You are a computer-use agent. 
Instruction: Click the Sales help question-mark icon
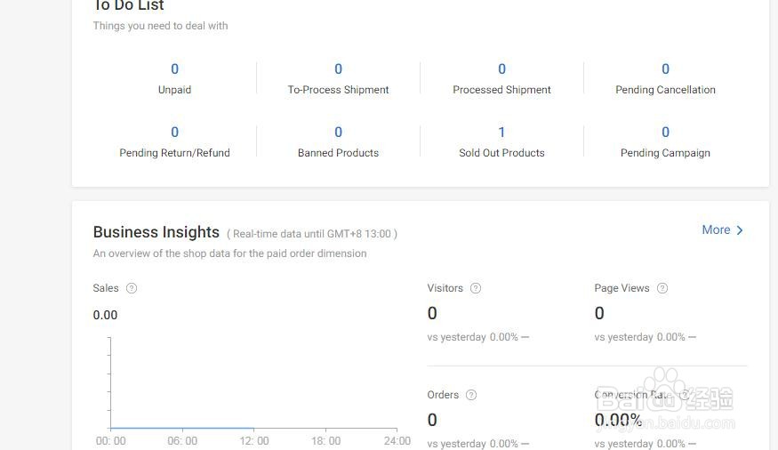pos(132,288)
